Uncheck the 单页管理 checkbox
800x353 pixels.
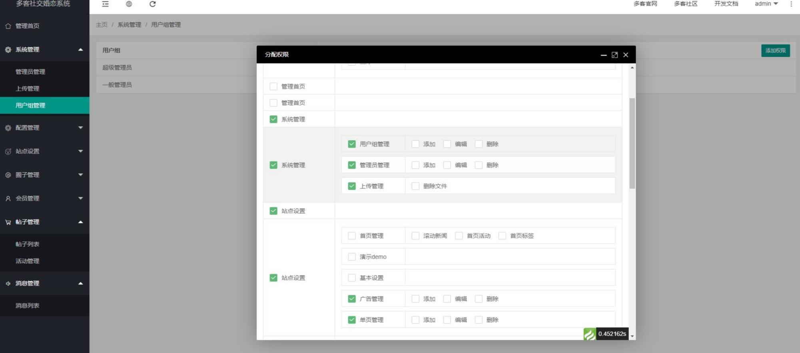click(352, 320)
